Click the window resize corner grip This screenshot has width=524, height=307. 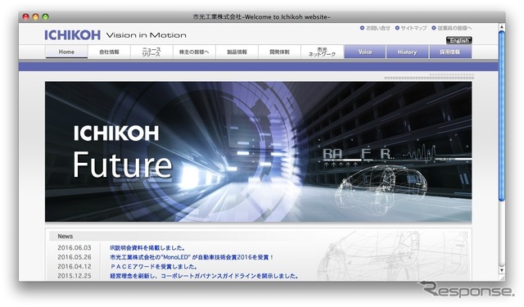click(502, 278)
